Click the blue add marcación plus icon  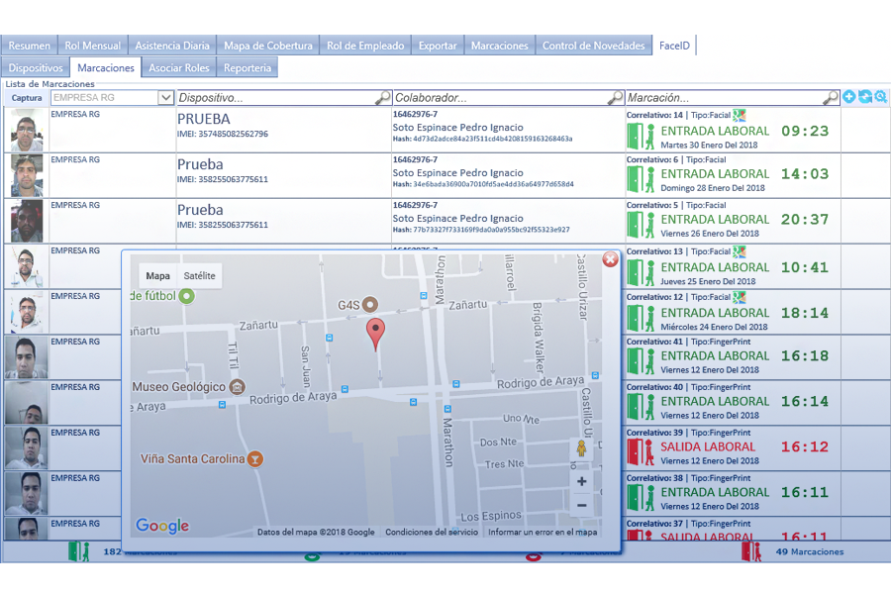click(x=849, y=97)
